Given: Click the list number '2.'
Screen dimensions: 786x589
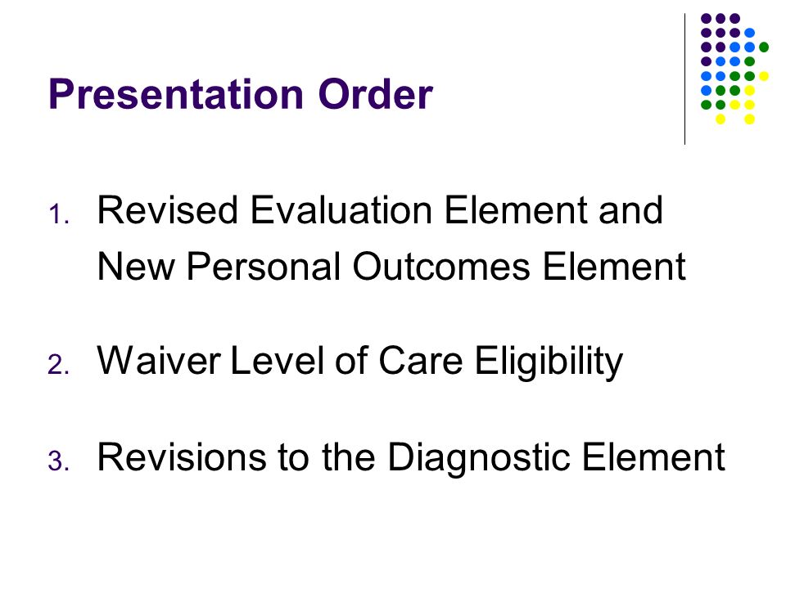Looking at the screenshot, I should tap(59, 364).
